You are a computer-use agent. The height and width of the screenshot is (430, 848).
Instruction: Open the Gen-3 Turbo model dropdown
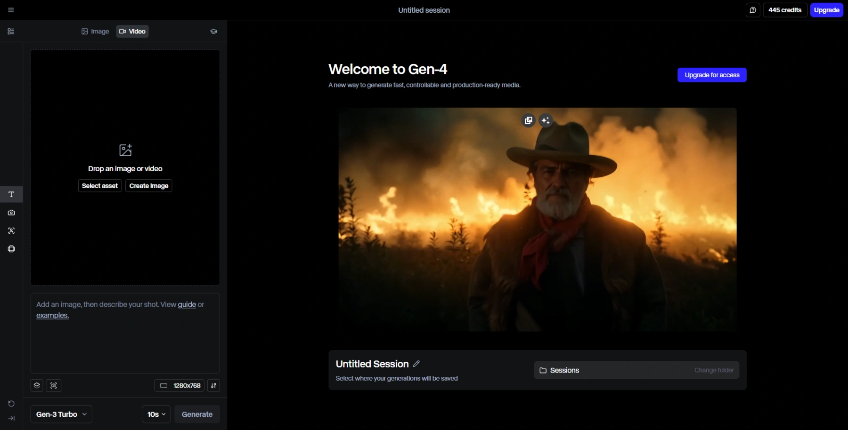(61, 414)
